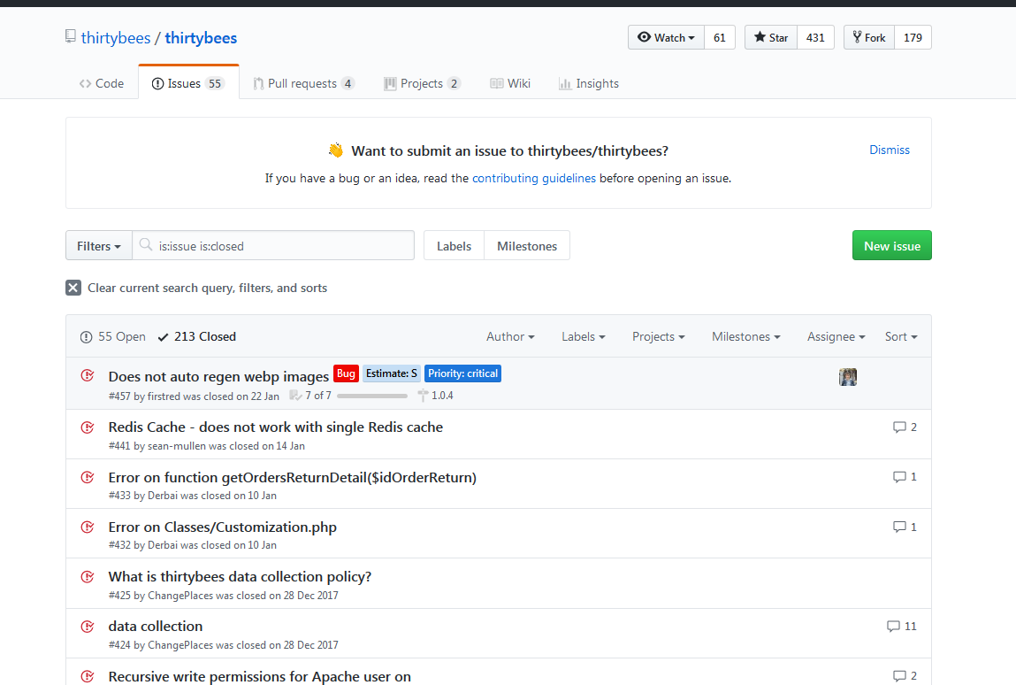Click comment bubble icon on data collection issue

click(893, 627)
